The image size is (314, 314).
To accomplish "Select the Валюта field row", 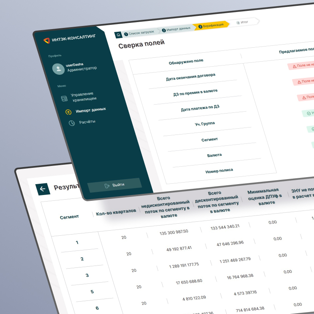I will pos(214,155).
